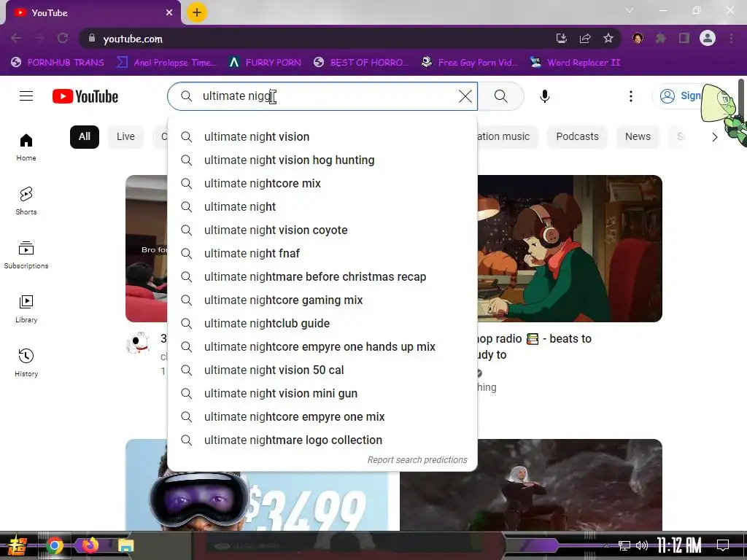Select the News filter chip
This screenshot has width=747, height=560.
(638, 136)
